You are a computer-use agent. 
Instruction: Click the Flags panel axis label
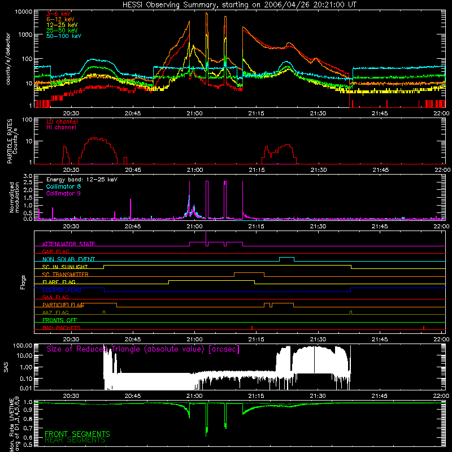tap(23, 282)
